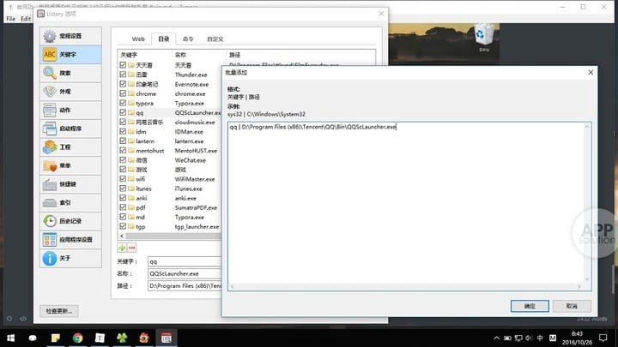Open the 历史记录 history section
This screenshot has height=347, width=618.
(x=70, y=221)
